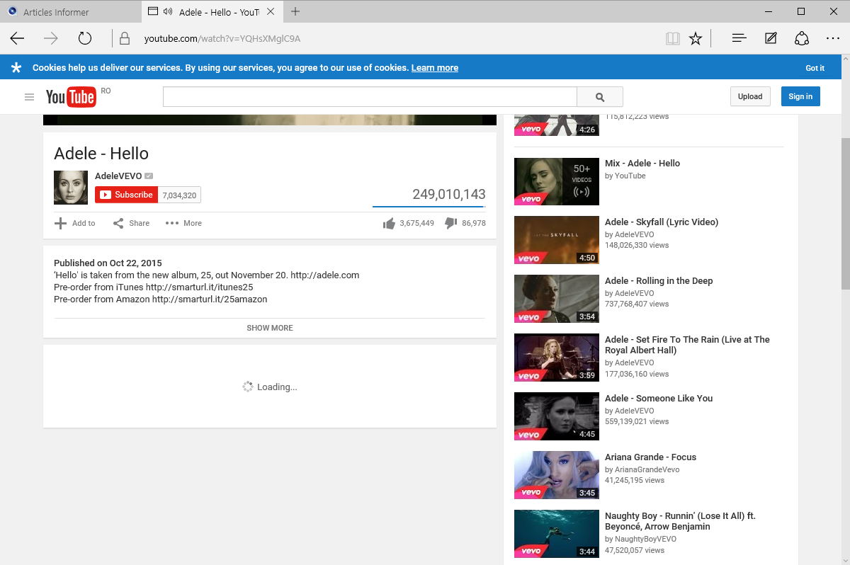Click the ArianaGrandeVevo channel name
This screenshot has height=565, width=850.
pos(647,469)
